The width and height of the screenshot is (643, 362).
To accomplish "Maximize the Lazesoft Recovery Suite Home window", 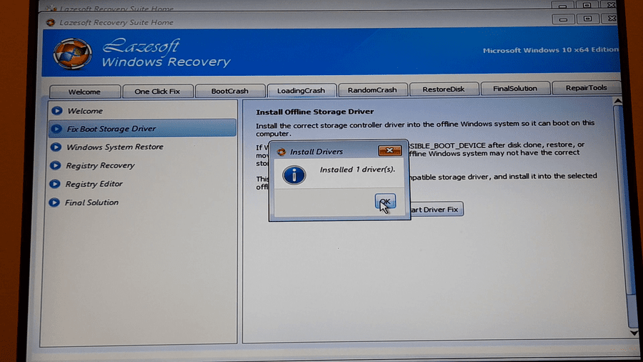I will click(x=587, y=19).
